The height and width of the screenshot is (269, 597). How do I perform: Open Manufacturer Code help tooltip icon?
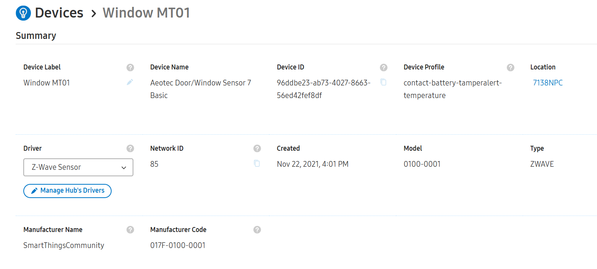257,230
